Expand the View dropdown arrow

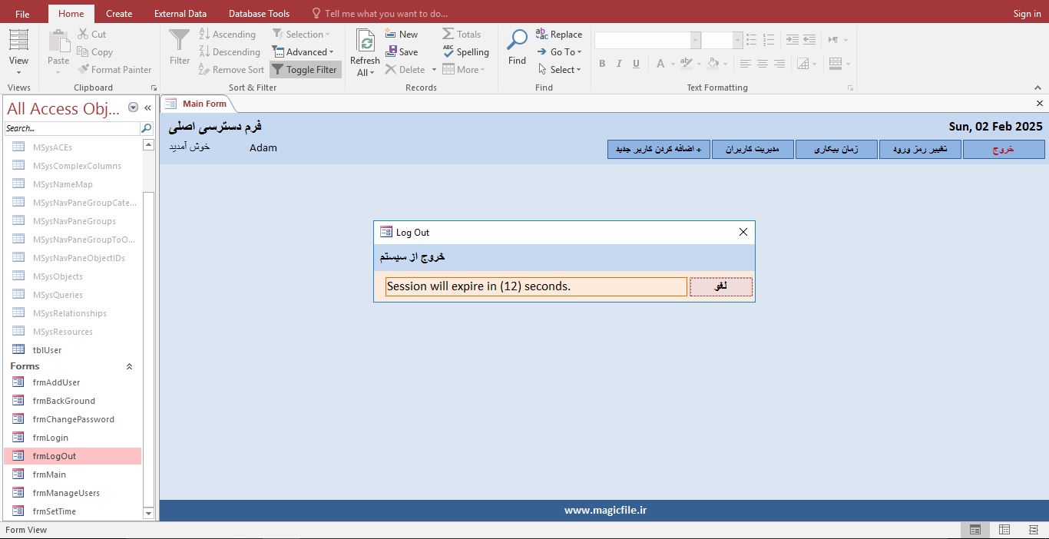[x=18, y=73]
